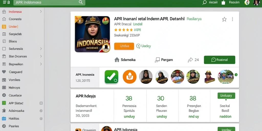The height and width of the screenshot is (131, 262).
Task: Toggle the circle beside Adainoarka
Action: click(41, 111)
